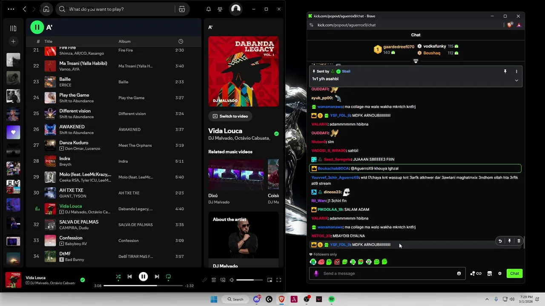
Task: Open Dixú related music video thumbnail
Action: point(236,175)
